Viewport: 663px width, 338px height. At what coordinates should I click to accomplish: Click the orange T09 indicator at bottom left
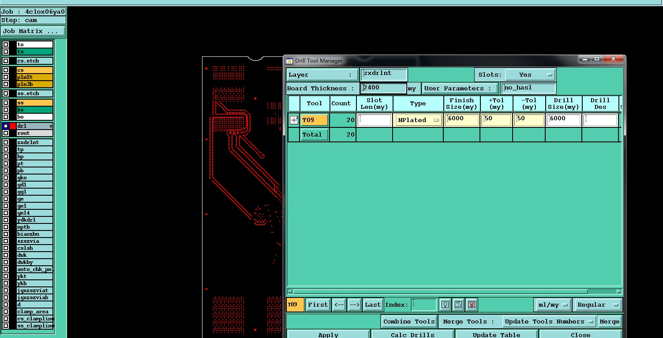295,305
